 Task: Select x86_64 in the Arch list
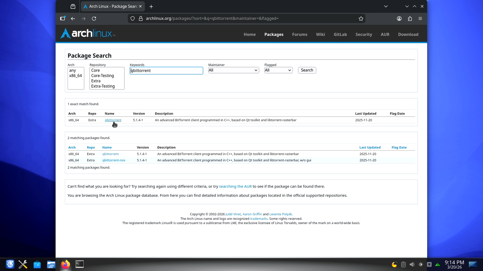pyautogui.click(x=75, y=76)
